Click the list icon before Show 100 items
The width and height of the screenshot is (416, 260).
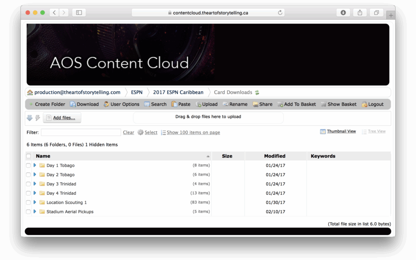pyautogui.click(x=163, y=133)
